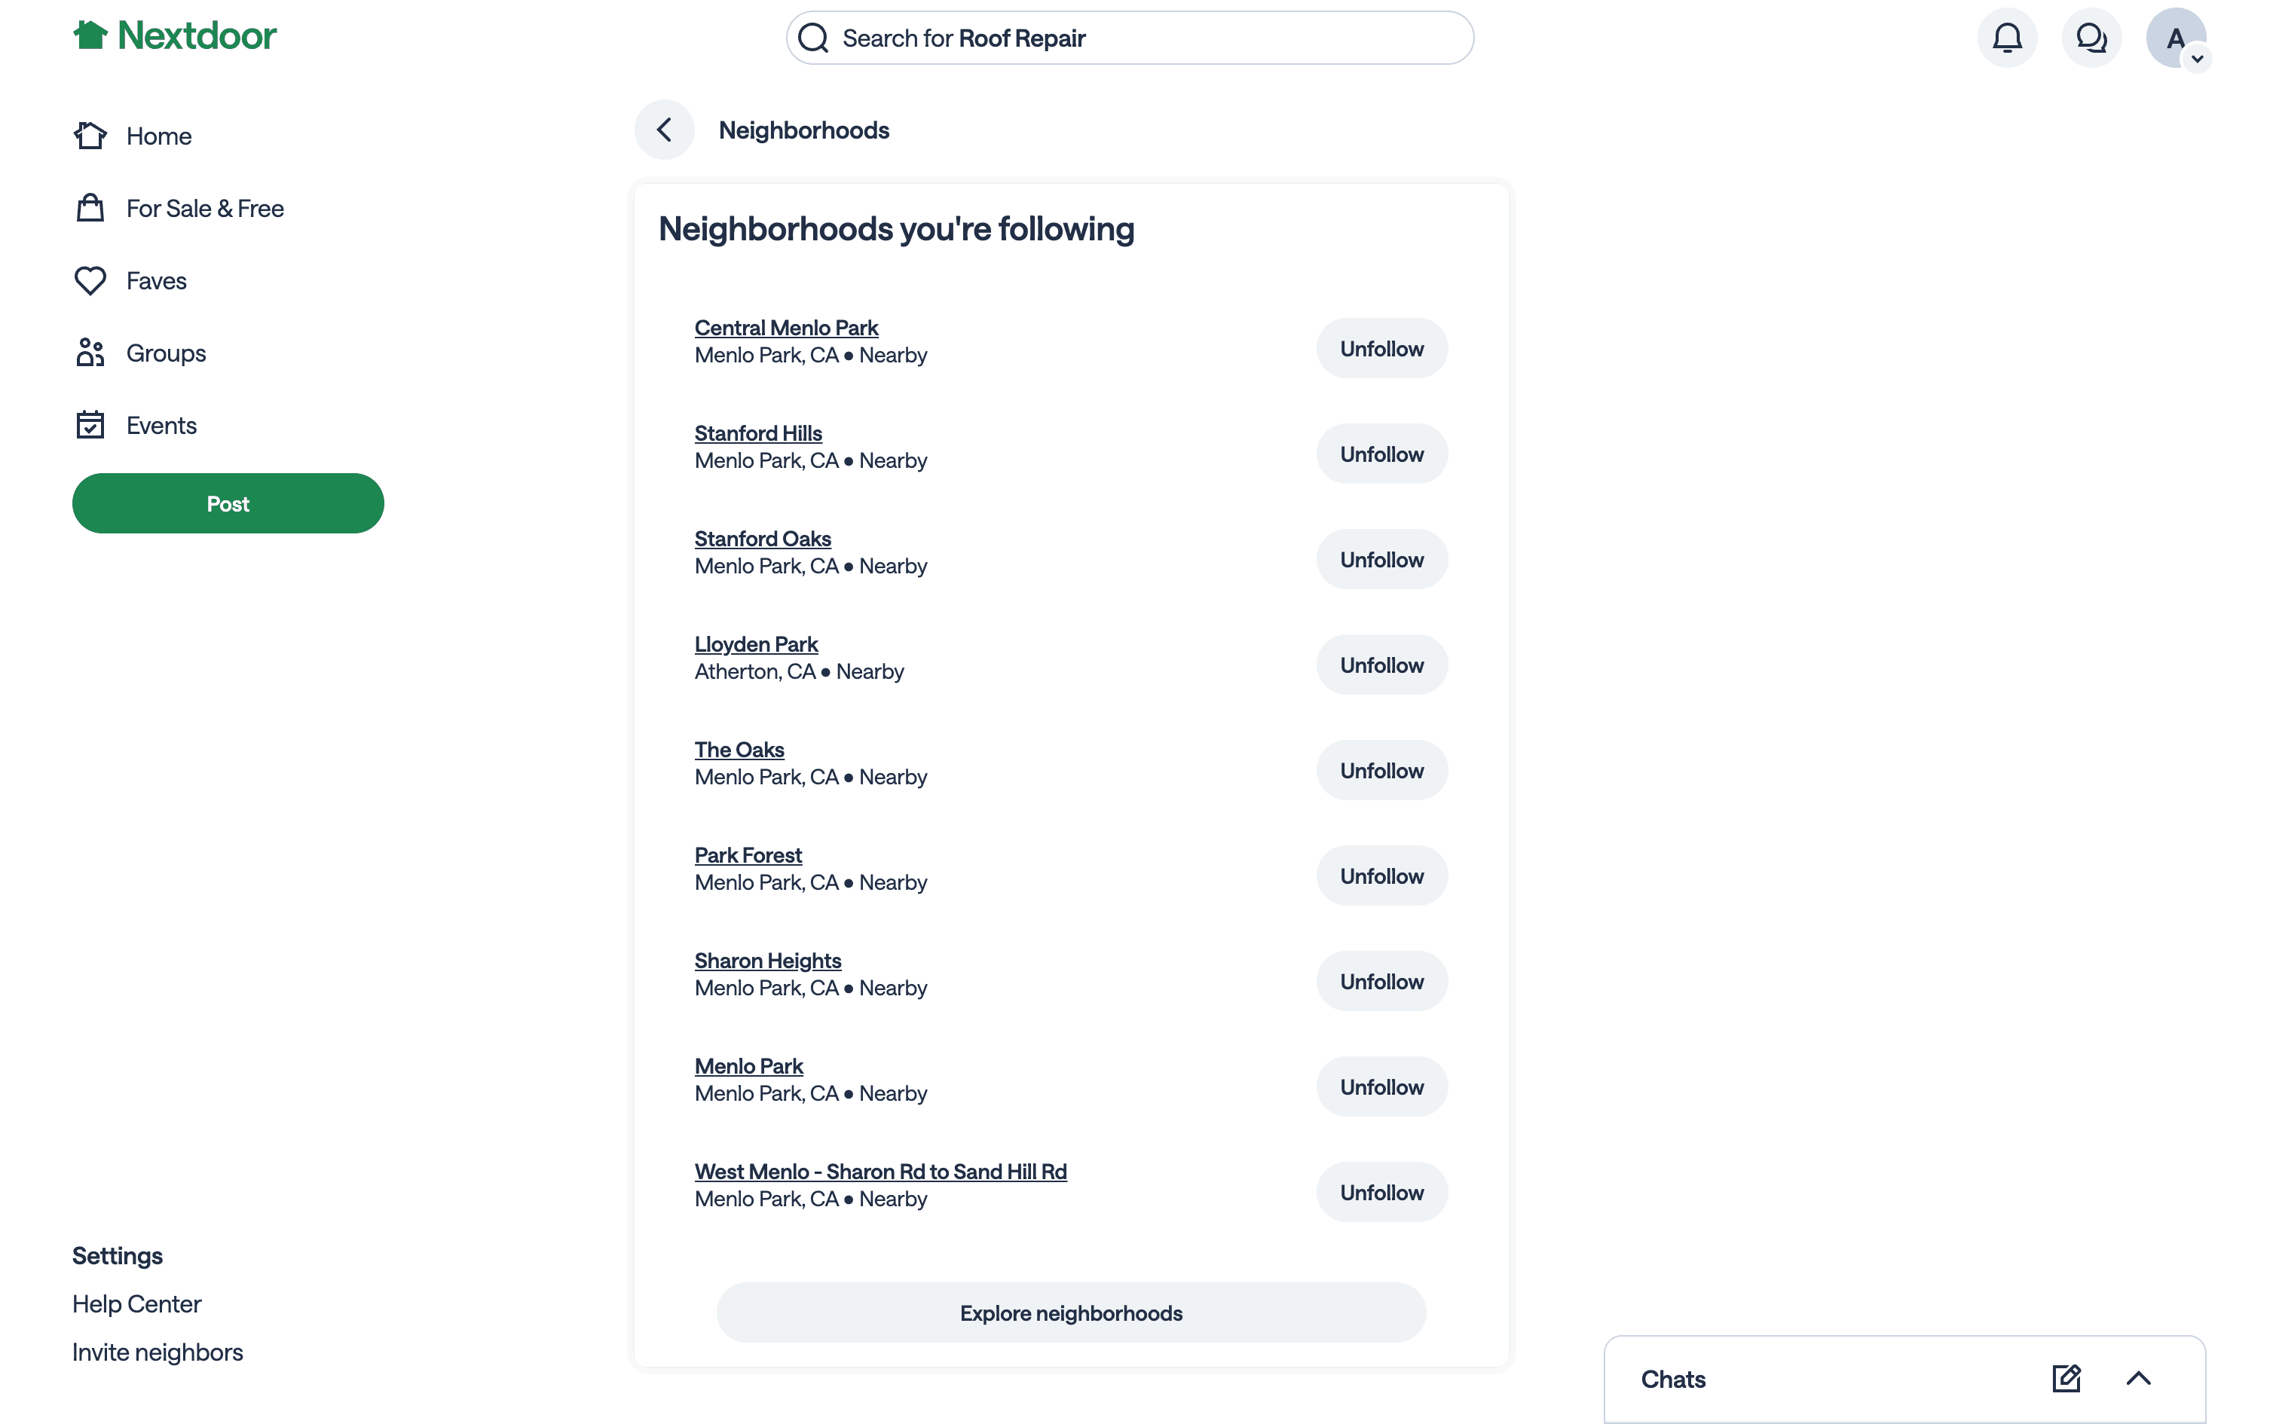Open the messages chat bubble icon

[x=2091, y=38]
